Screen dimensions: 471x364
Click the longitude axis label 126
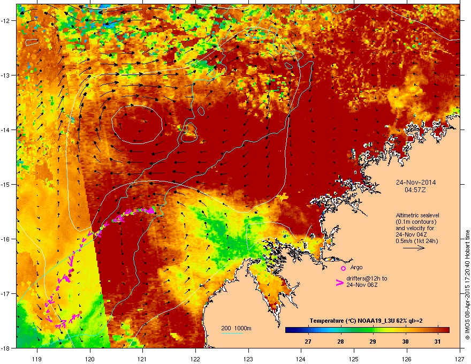[407, 359]
